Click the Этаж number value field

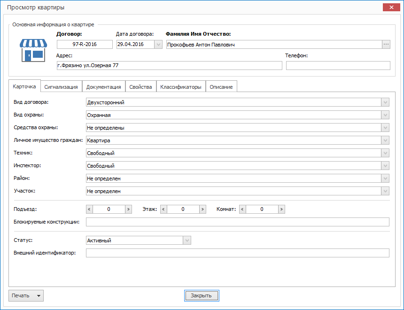tap(183, 209)
